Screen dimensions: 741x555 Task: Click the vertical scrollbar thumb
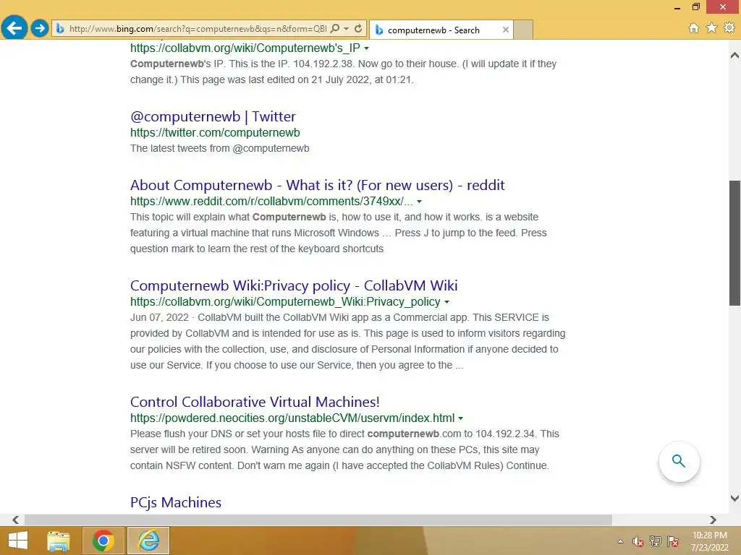pos(734,243)
